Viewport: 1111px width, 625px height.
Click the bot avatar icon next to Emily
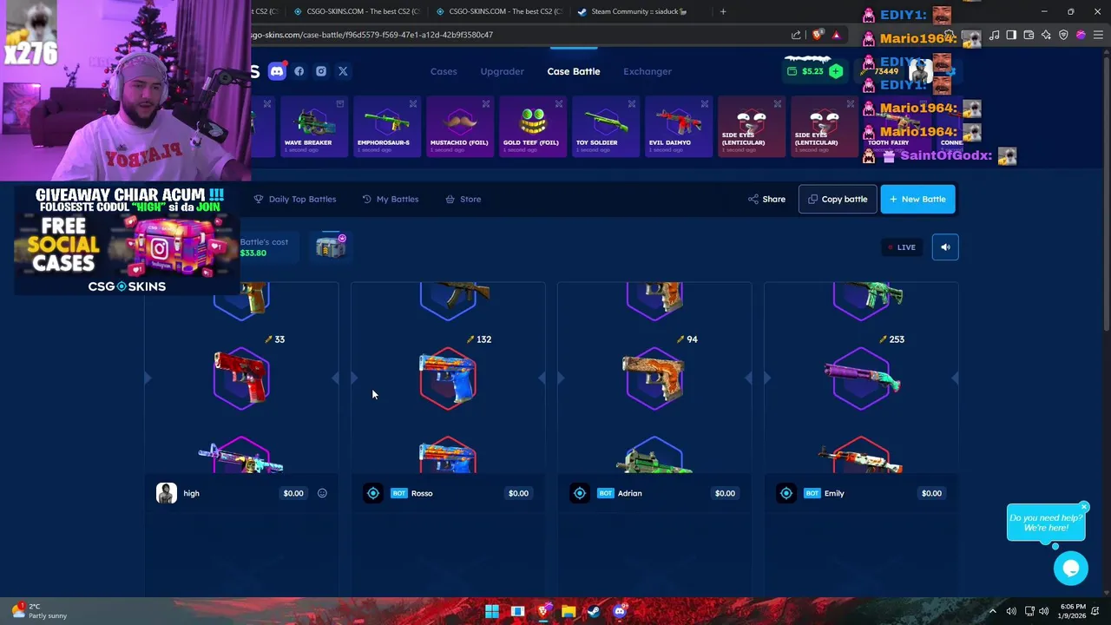point(786,493)
